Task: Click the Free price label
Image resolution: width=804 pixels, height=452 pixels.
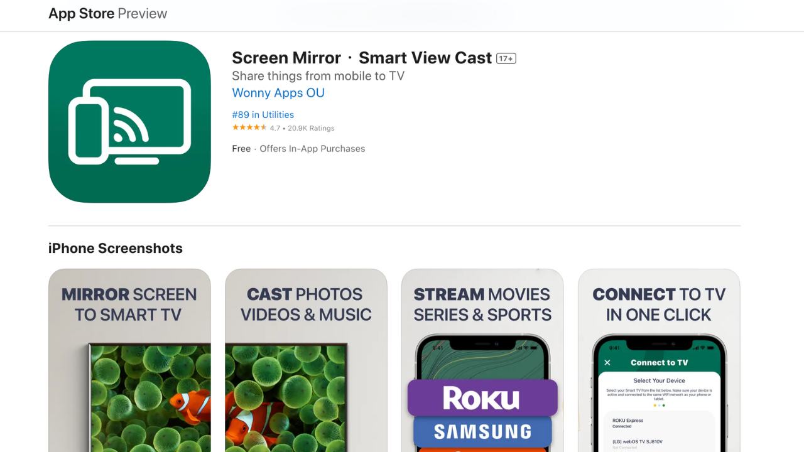Action: coord(241,149)
